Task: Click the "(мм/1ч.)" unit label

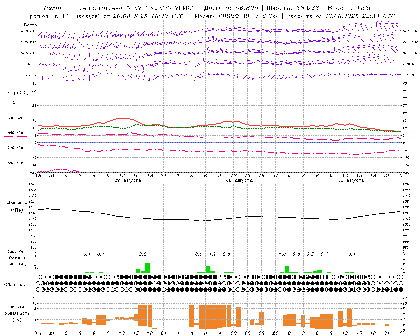Action: [x=17, y=264]
